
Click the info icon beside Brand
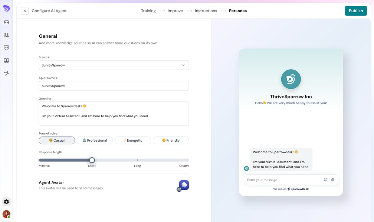tap(48, 57)
